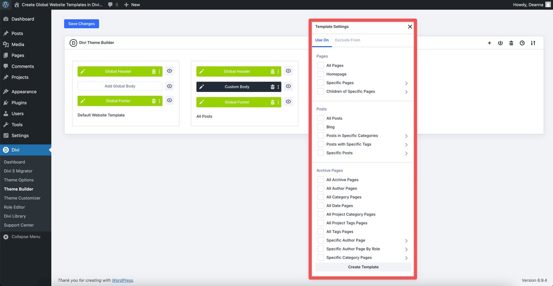This screenshot has width=553, height=286.
Task: Toggle Default template Global Footer visibility
Action: tap(169, 100)
